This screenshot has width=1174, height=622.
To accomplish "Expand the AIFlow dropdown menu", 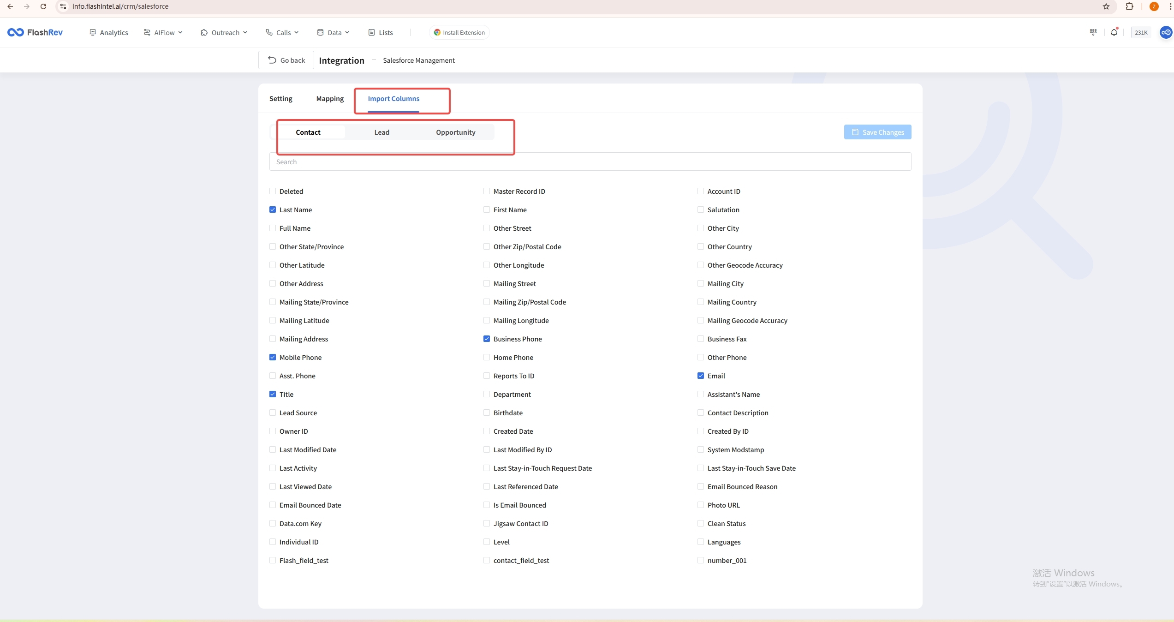I will [x=163, y=33].
